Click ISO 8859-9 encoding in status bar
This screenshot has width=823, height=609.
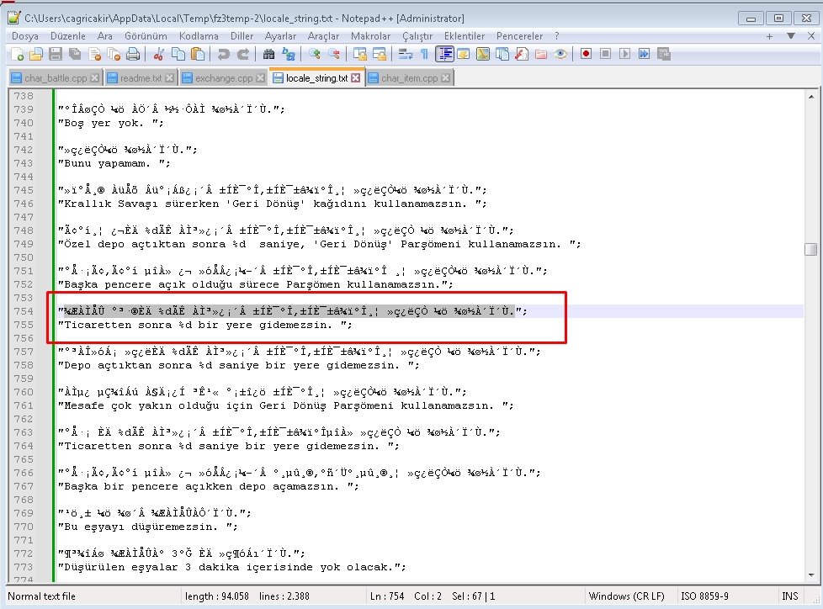(706, 595)
